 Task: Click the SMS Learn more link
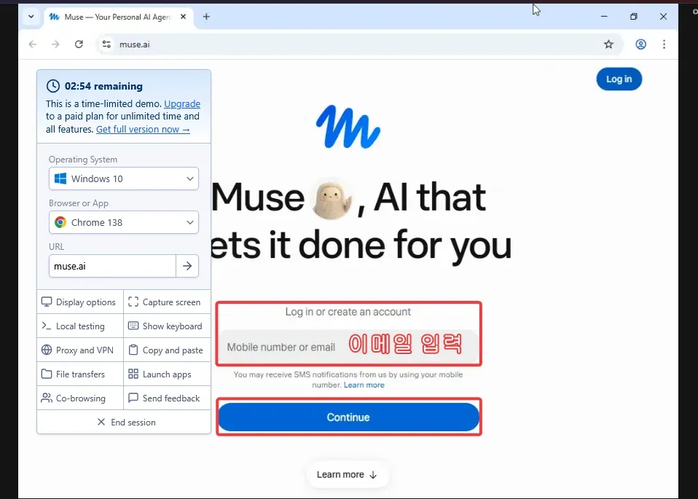364,385
